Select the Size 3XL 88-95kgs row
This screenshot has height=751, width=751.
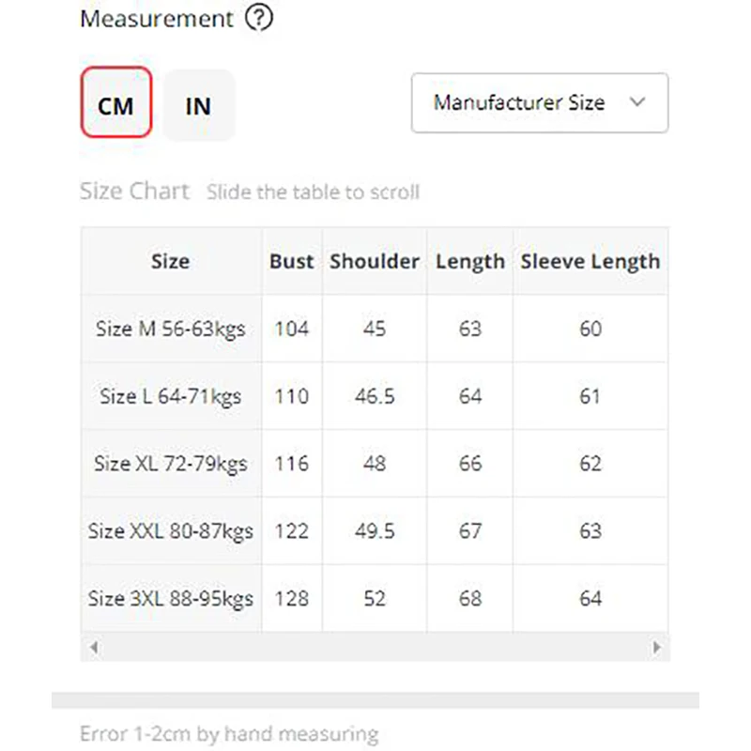pyautogui.click(x=170, y=599)
